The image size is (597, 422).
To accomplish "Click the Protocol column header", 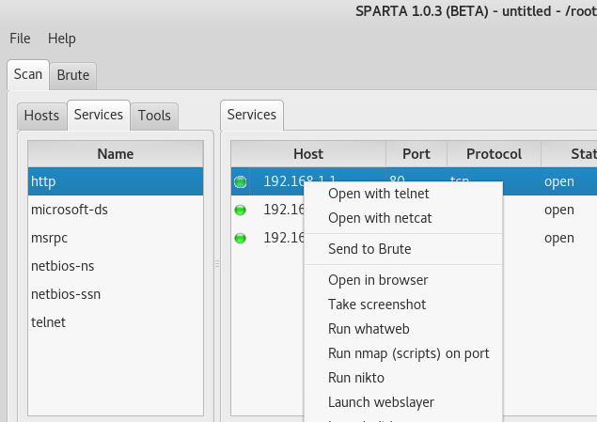I will [495, 154].
